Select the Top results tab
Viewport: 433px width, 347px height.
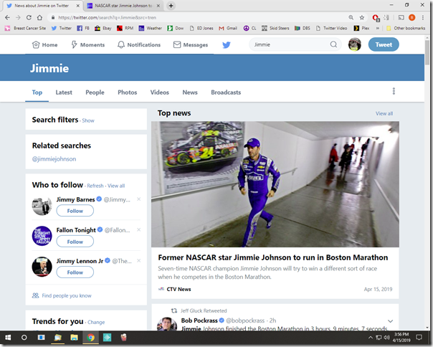click(37, 92)
